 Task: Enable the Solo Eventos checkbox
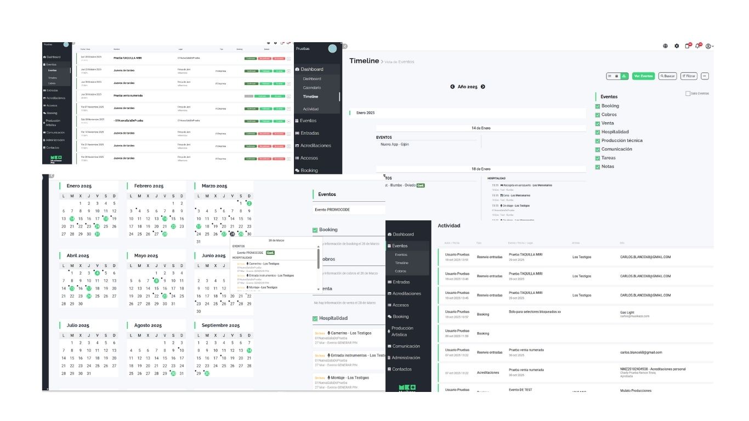click(x=688, y=94)
